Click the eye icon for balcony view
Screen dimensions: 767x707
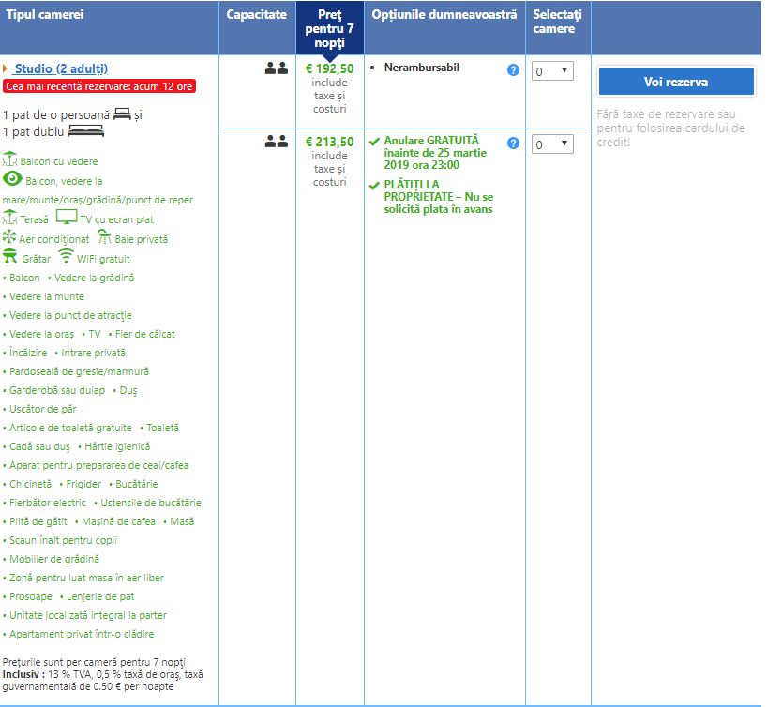[x=12, y=179]
